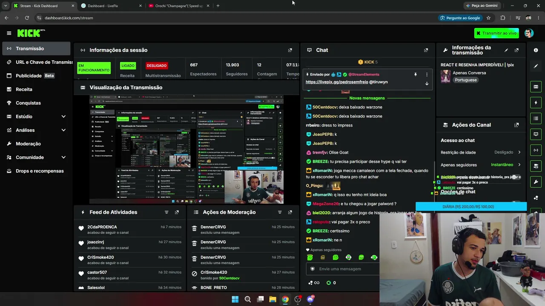Click the Apenas Conversa category thumbnail
This screenshot has height=306, width=545.
[446, 76]
